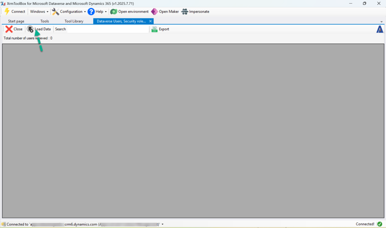Viewport: 386px width, 228px height.
Task: Minimize the XrmToolBox window
Action: (x=350, y=3)
